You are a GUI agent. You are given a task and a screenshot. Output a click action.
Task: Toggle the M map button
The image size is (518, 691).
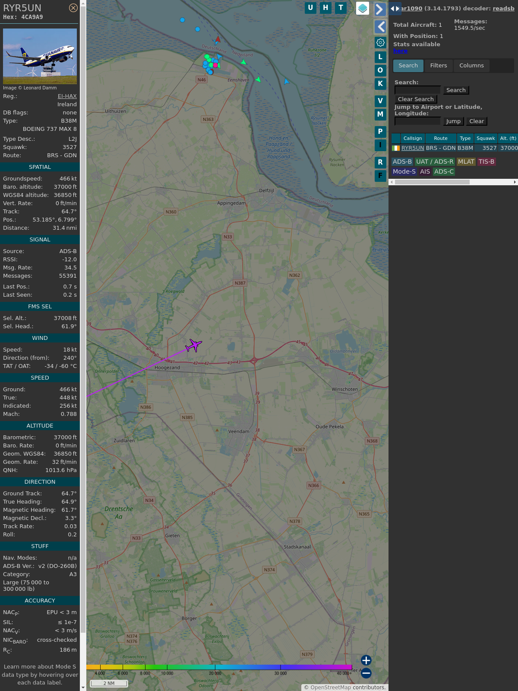point(380,114)
